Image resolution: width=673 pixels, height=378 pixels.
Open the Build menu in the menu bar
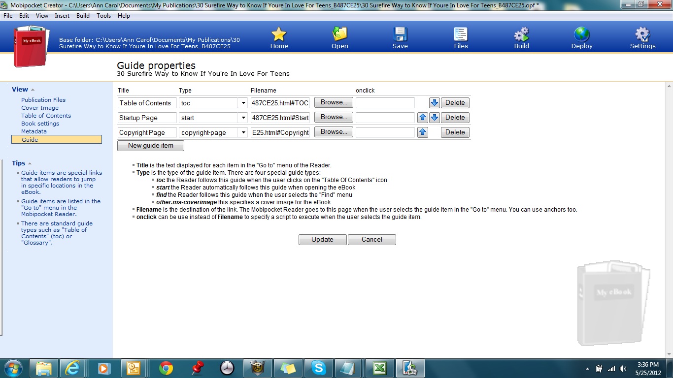click(x=83, y=16)
